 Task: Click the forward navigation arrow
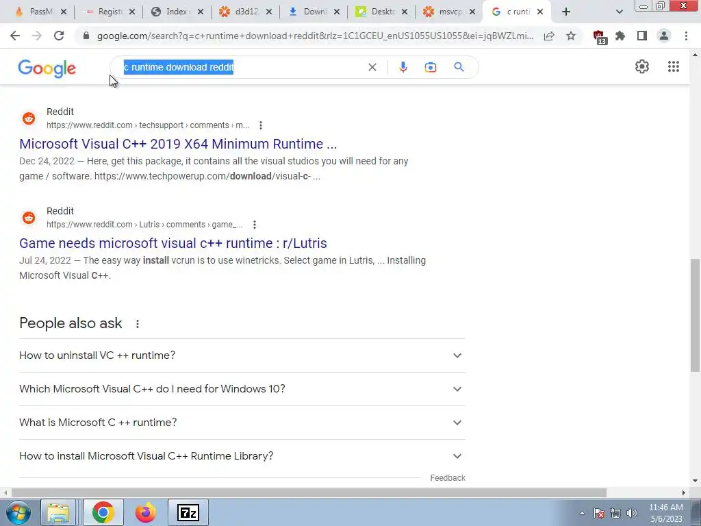tap(37, 36)
